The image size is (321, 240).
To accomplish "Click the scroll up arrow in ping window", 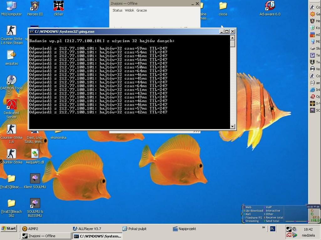I will (x=232, y=38).
